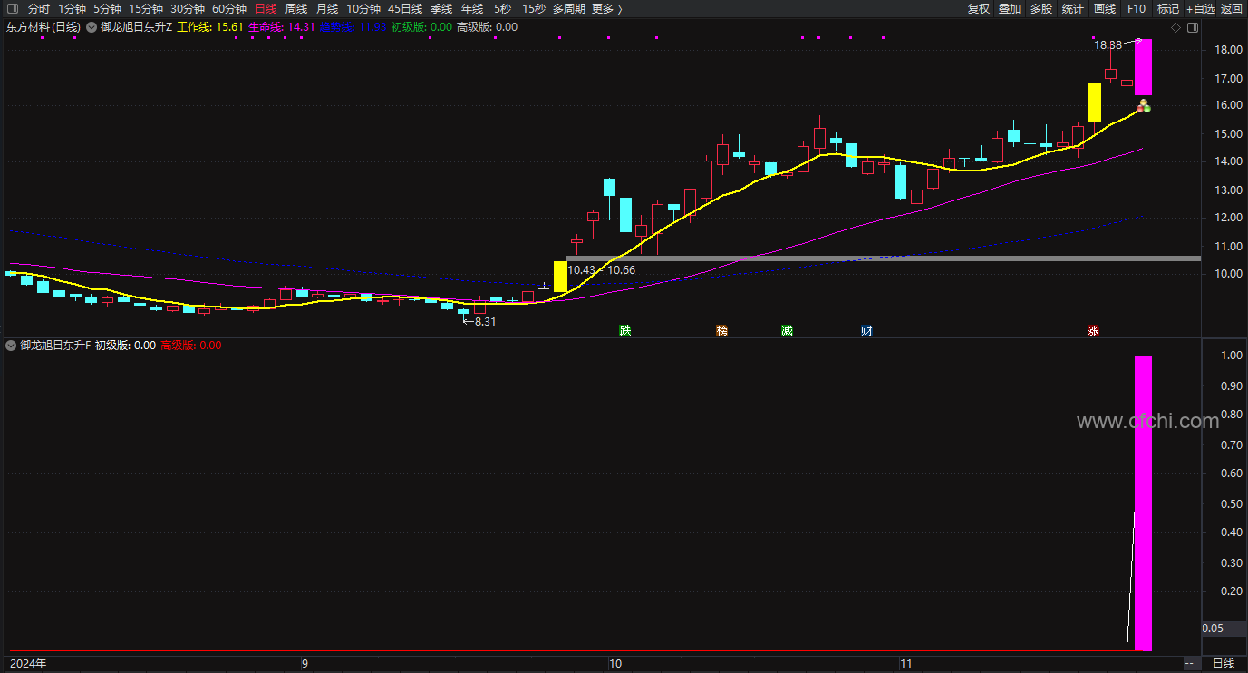The height and width of the screenshot is (673, 1248).
Task: Open the 日线 period selector at bottom right
Action: point(1224,663)
